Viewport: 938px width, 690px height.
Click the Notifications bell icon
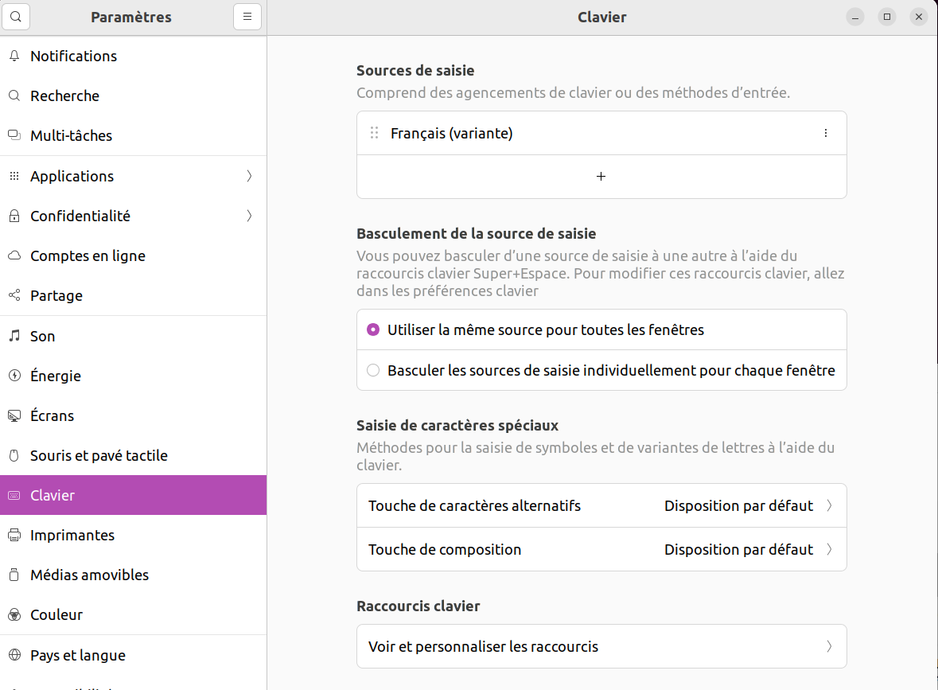(14, 56)
